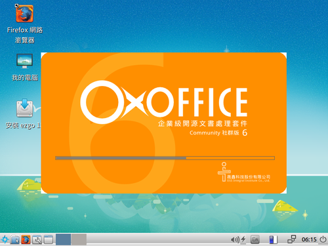Click the 06:15 clock

(309, 239)
